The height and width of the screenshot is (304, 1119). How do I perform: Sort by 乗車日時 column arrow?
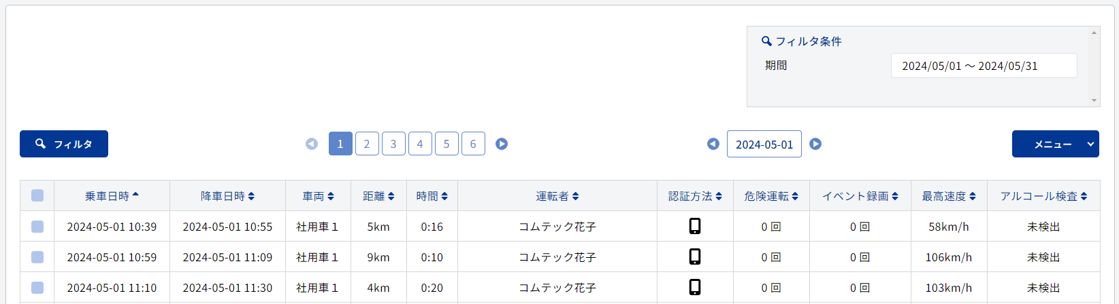point(135,195)
